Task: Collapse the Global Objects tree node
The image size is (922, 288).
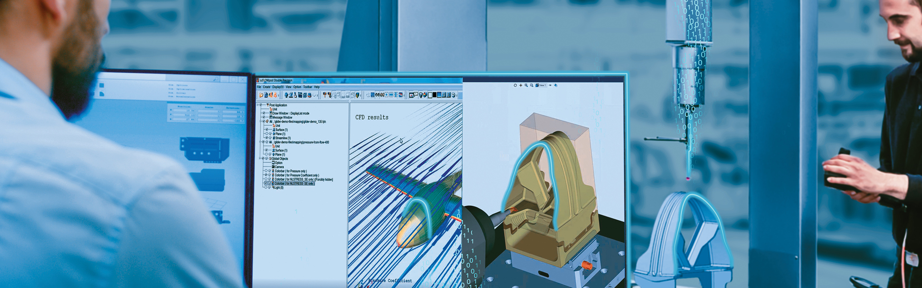Action: [261, 158]
